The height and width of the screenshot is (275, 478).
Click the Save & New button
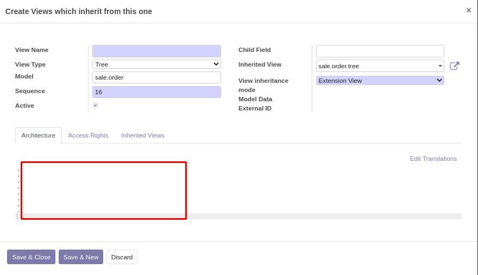(81, 257)
